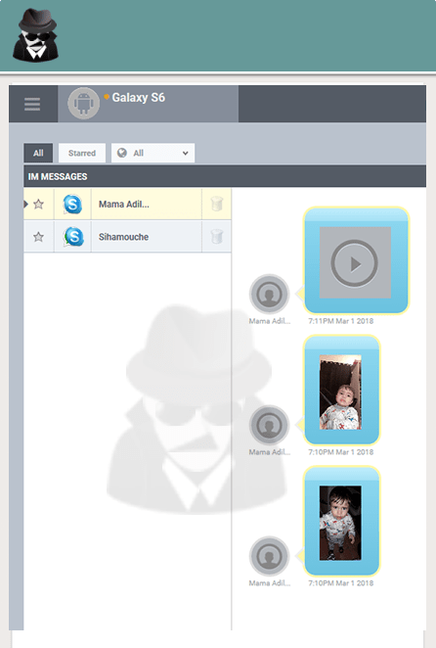Open the All dropdown with globe icon
This screenshot has width=436, height=648.
[153, 153]
